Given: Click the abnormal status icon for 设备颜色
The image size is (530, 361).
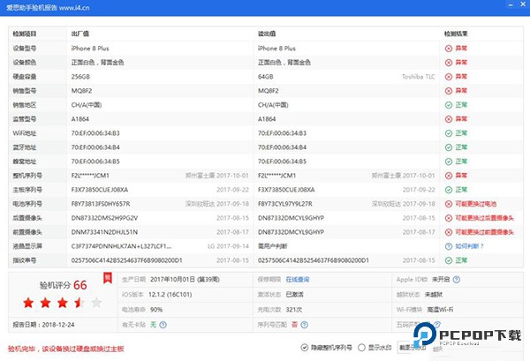Looking at the screenshot, I should 449,63.
